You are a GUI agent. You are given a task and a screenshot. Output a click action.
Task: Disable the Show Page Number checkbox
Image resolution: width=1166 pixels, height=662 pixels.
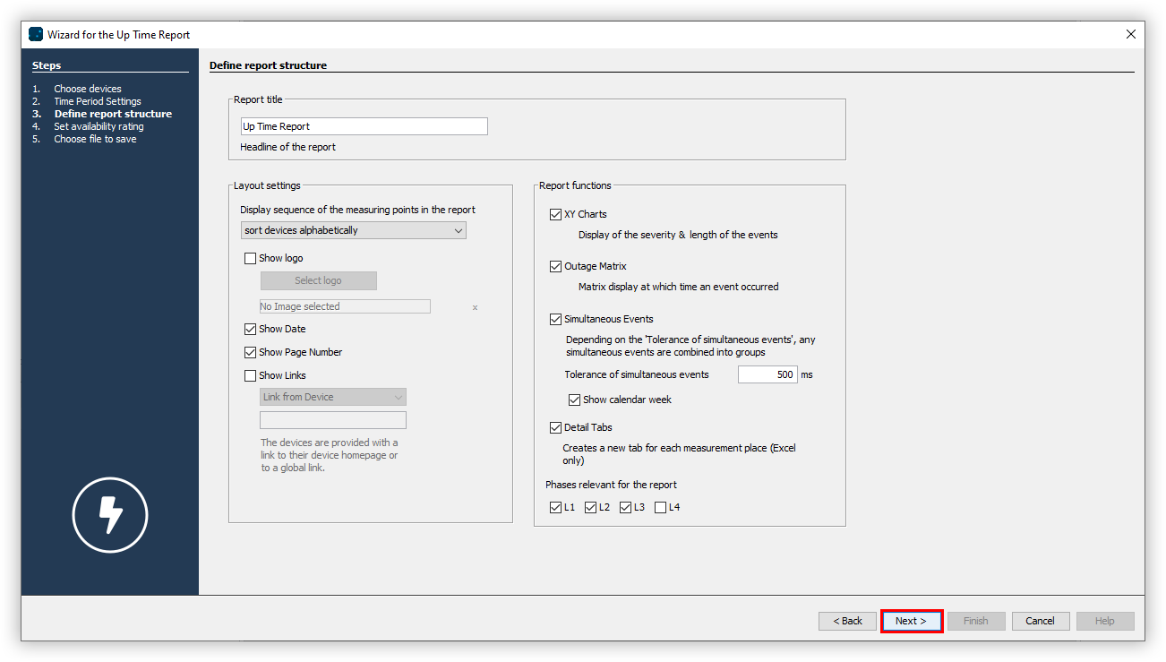(x=251, y=353)
